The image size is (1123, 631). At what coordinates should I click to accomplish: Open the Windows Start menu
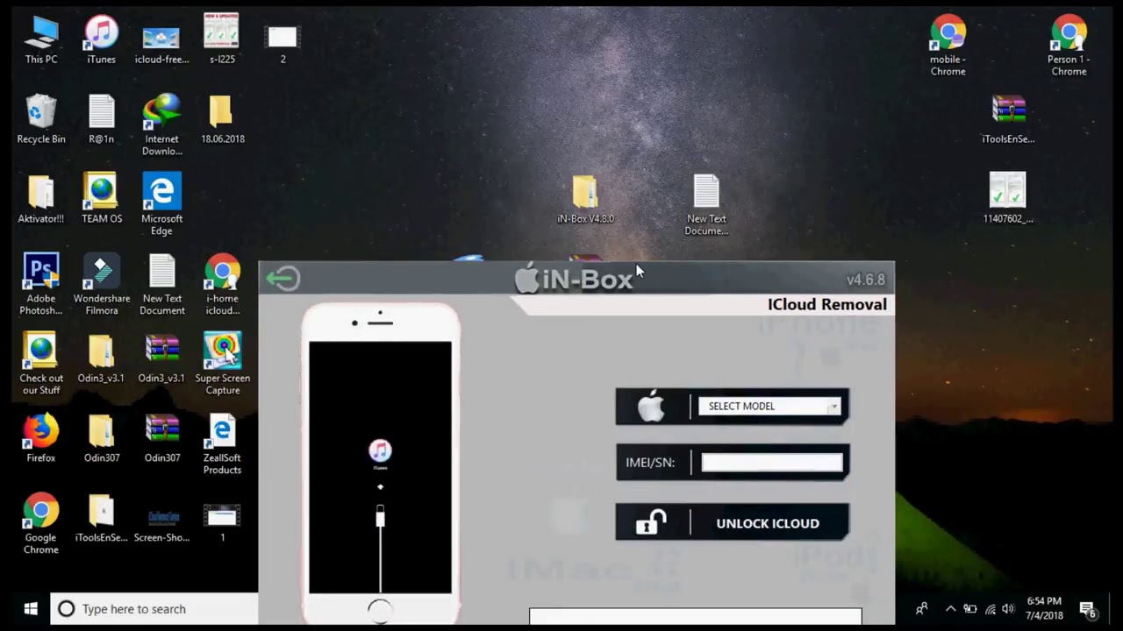pos(30,609)
